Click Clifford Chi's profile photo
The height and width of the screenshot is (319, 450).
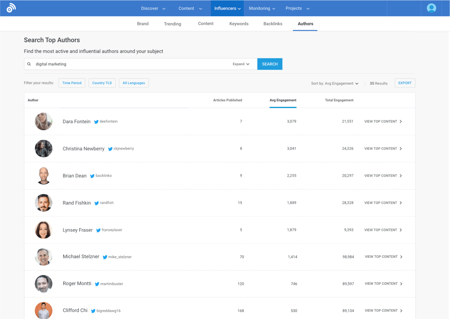tap(43, 310)
